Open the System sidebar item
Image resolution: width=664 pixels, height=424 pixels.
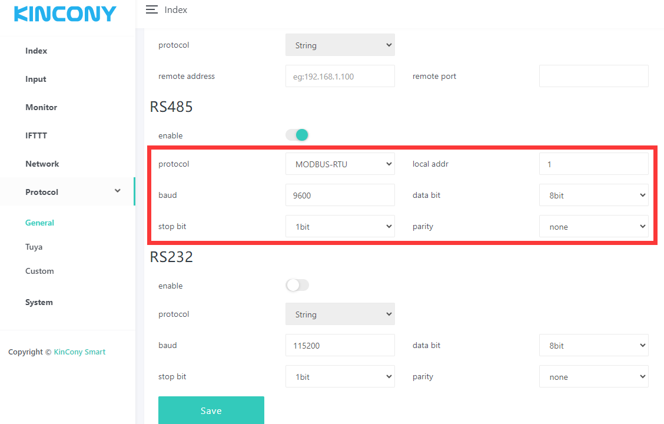point(39,302)
